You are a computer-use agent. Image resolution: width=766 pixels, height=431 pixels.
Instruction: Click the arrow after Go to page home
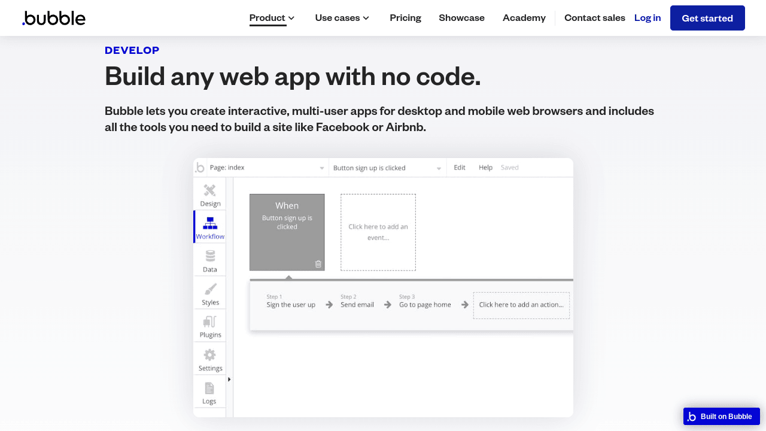(465, 305)
